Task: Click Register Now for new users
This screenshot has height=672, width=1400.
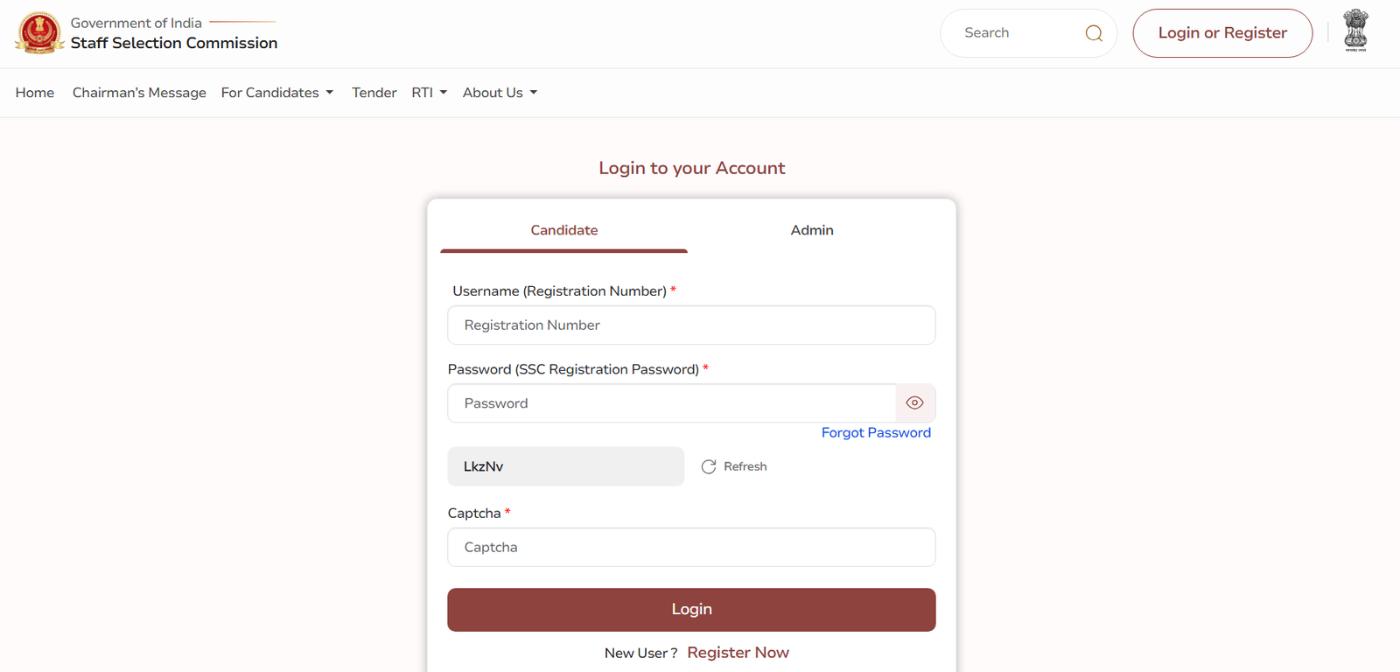Action: pyautogui.click(x=738, y=652)
